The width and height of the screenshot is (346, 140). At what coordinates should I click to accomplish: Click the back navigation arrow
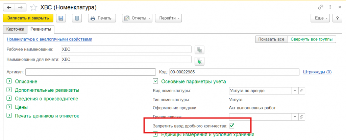click(x=9, y=7)
